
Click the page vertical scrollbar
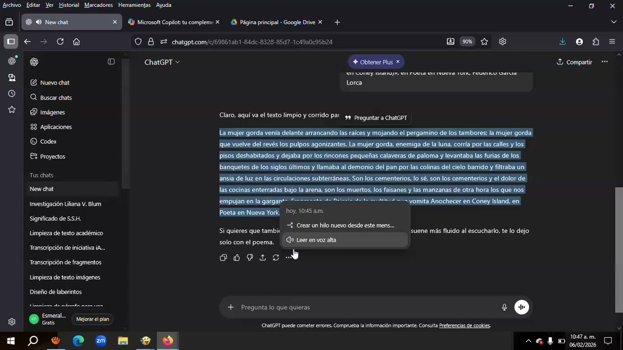click(619, 250)
